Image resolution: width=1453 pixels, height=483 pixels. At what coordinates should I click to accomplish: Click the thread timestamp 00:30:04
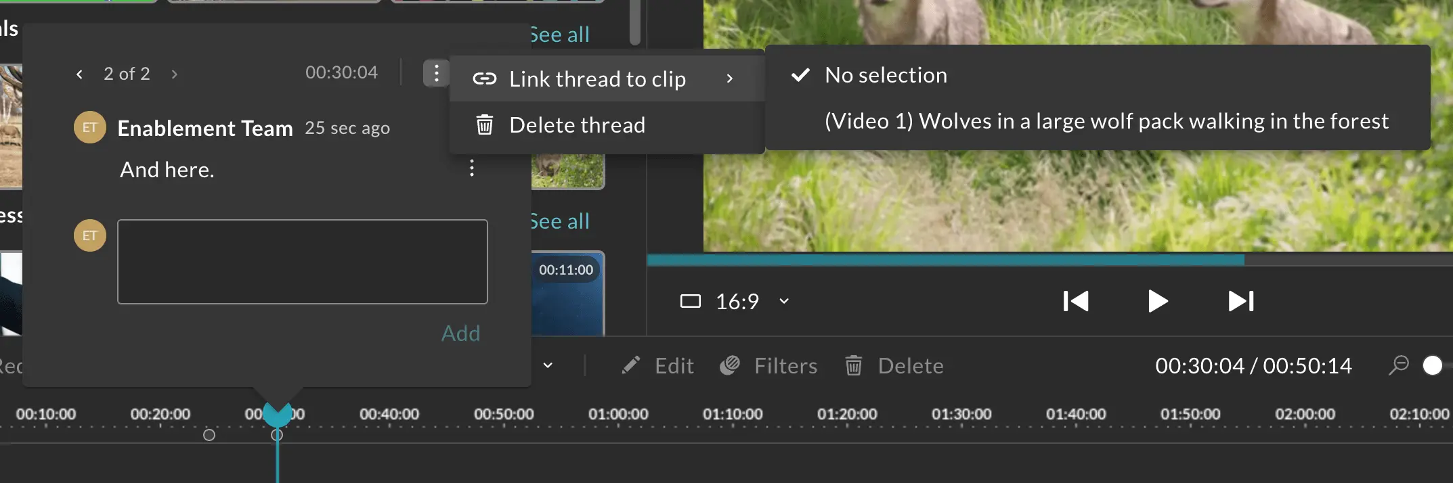point(341,72)
